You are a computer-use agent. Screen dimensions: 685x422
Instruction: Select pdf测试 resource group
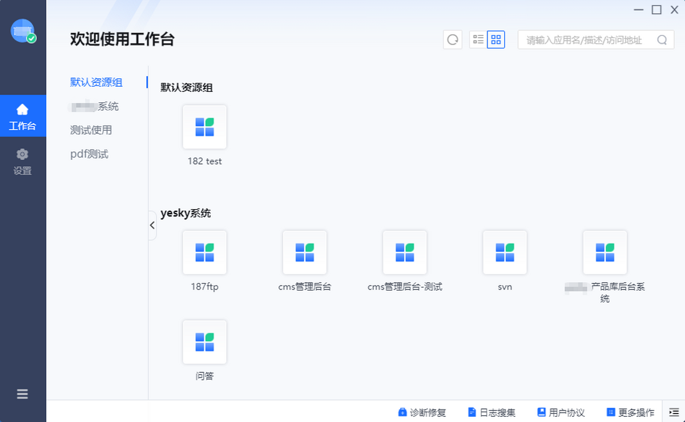pos(89,154)
